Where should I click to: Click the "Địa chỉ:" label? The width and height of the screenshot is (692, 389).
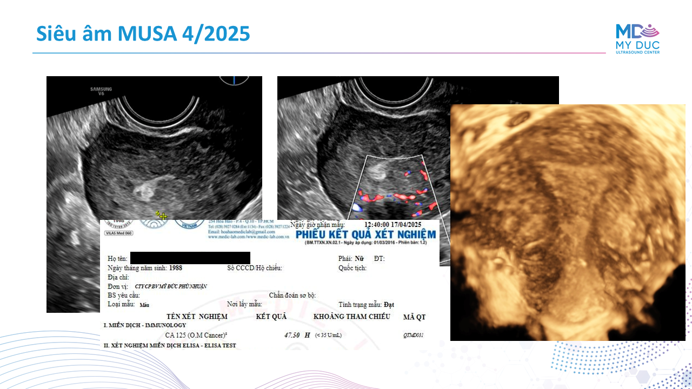(118, 277)
